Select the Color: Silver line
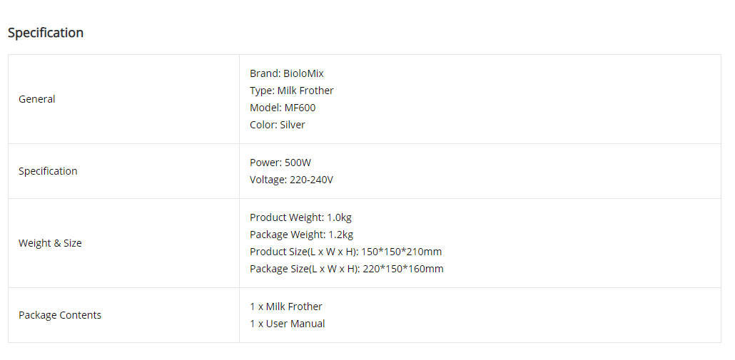 (x=278, y=125)
